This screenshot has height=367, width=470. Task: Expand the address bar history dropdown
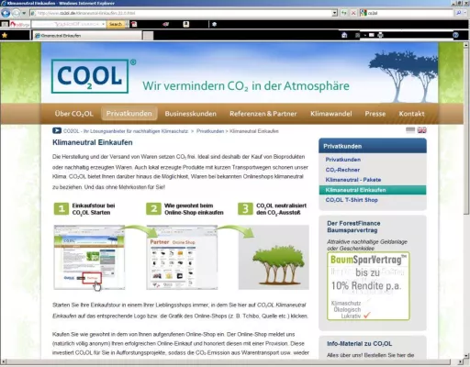tap(335, 13)
